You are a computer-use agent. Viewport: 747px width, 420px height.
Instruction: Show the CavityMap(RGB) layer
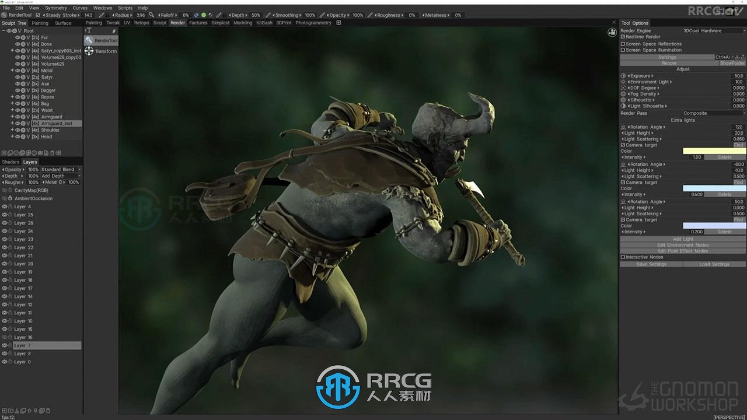pyautogui.click(x=4, y=190)
